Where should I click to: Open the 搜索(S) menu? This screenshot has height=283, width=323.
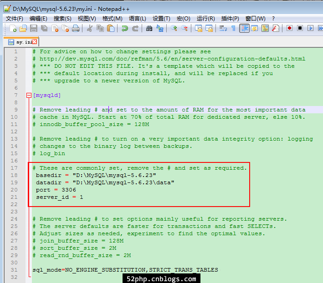click(x=62, y=19)
